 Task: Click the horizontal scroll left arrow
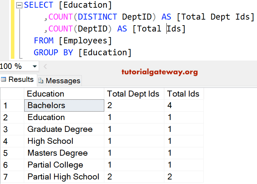coord(45,66)
